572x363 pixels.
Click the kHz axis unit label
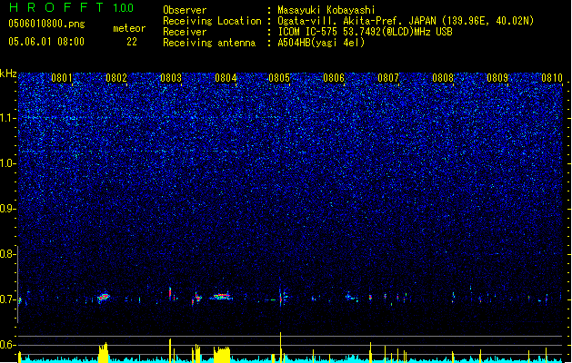pos(8,74)
